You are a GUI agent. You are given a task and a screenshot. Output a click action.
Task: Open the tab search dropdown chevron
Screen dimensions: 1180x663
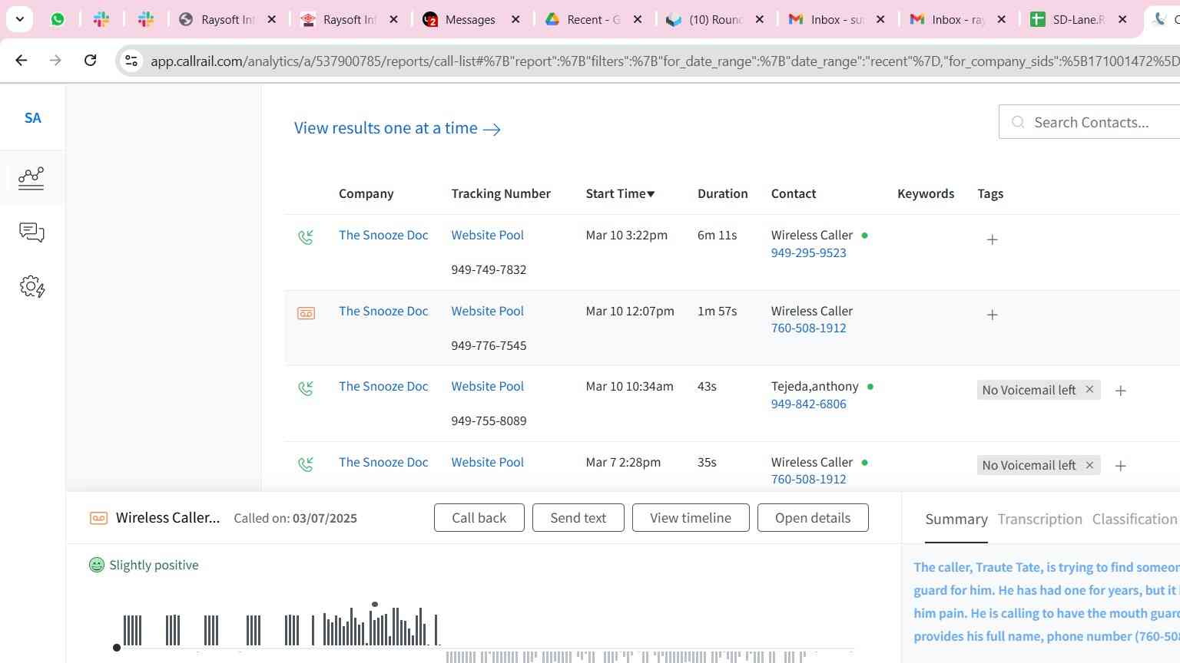click(19, 19)
